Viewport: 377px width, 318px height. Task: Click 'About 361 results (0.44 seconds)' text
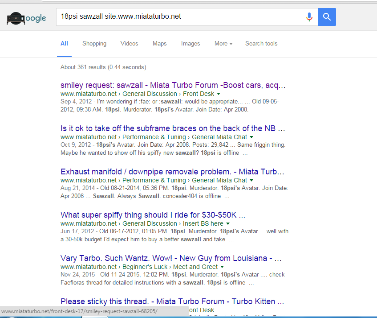coord(103,67)
